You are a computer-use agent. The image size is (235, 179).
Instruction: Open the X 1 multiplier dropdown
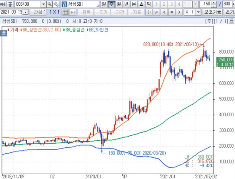[198, 12]
